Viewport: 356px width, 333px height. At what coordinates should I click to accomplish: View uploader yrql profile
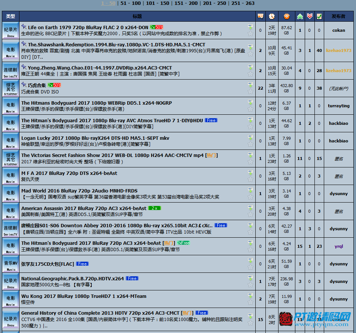pos(338,246)
